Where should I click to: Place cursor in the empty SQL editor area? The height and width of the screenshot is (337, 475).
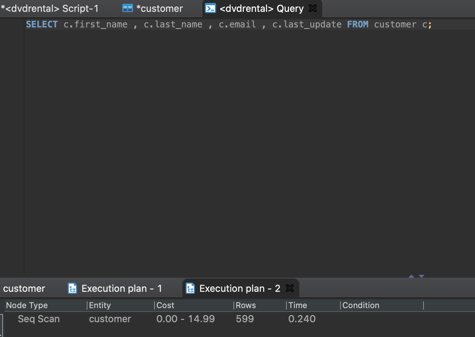pyautogui.click(x=249, y=152)
